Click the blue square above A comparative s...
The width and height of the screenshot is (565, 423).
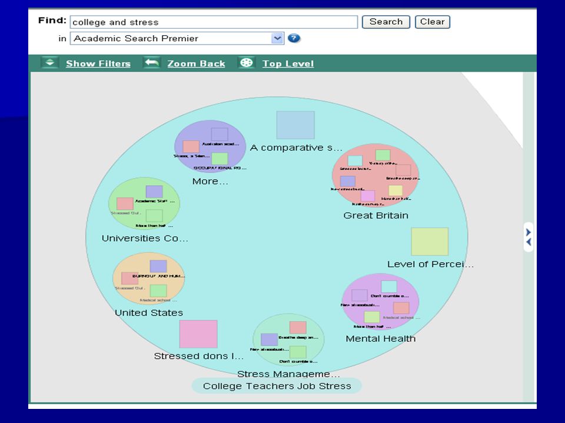295,125
